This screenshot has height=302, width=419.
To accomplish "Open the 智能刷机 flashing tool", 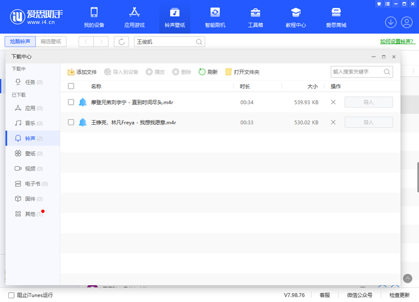I will click(215, 16).
